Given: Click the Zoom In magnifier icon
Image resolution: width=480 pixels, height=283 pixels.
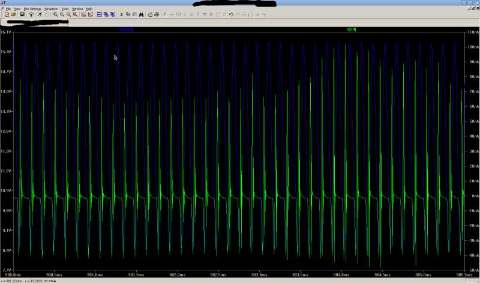Looking at the screenshot, I should pyautogui.click(x=55, y=14).
